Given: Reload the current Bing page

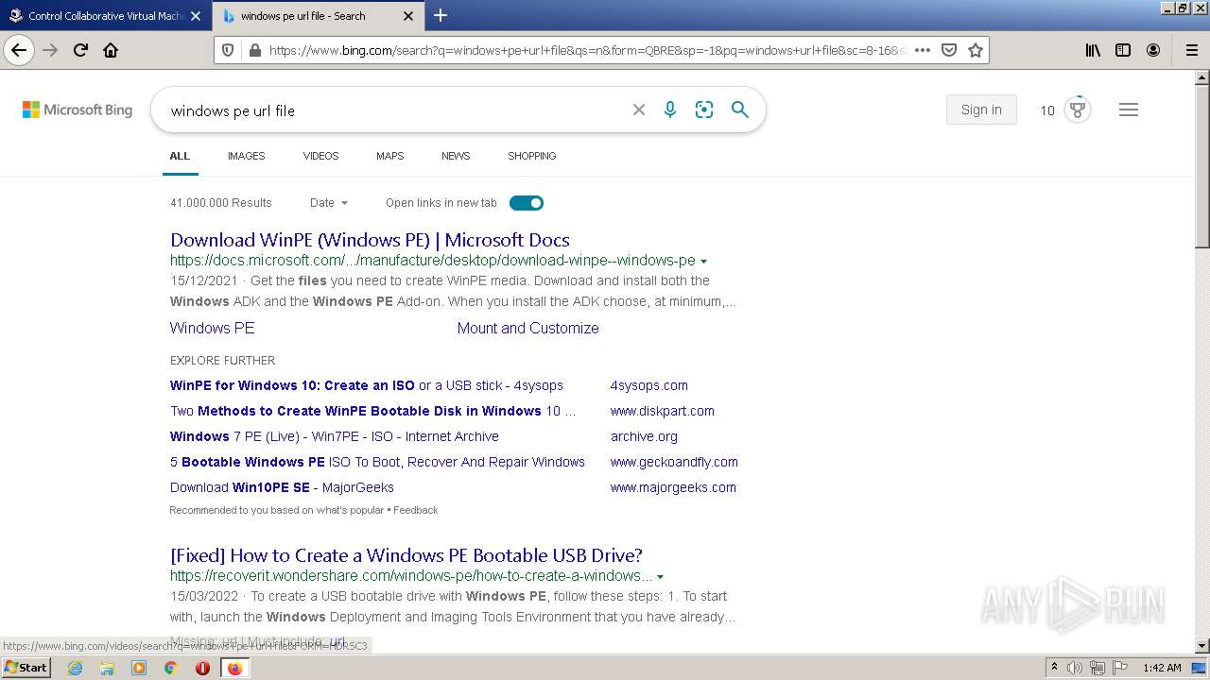Looking at the screenshot, I should click(x=80, y=50).
